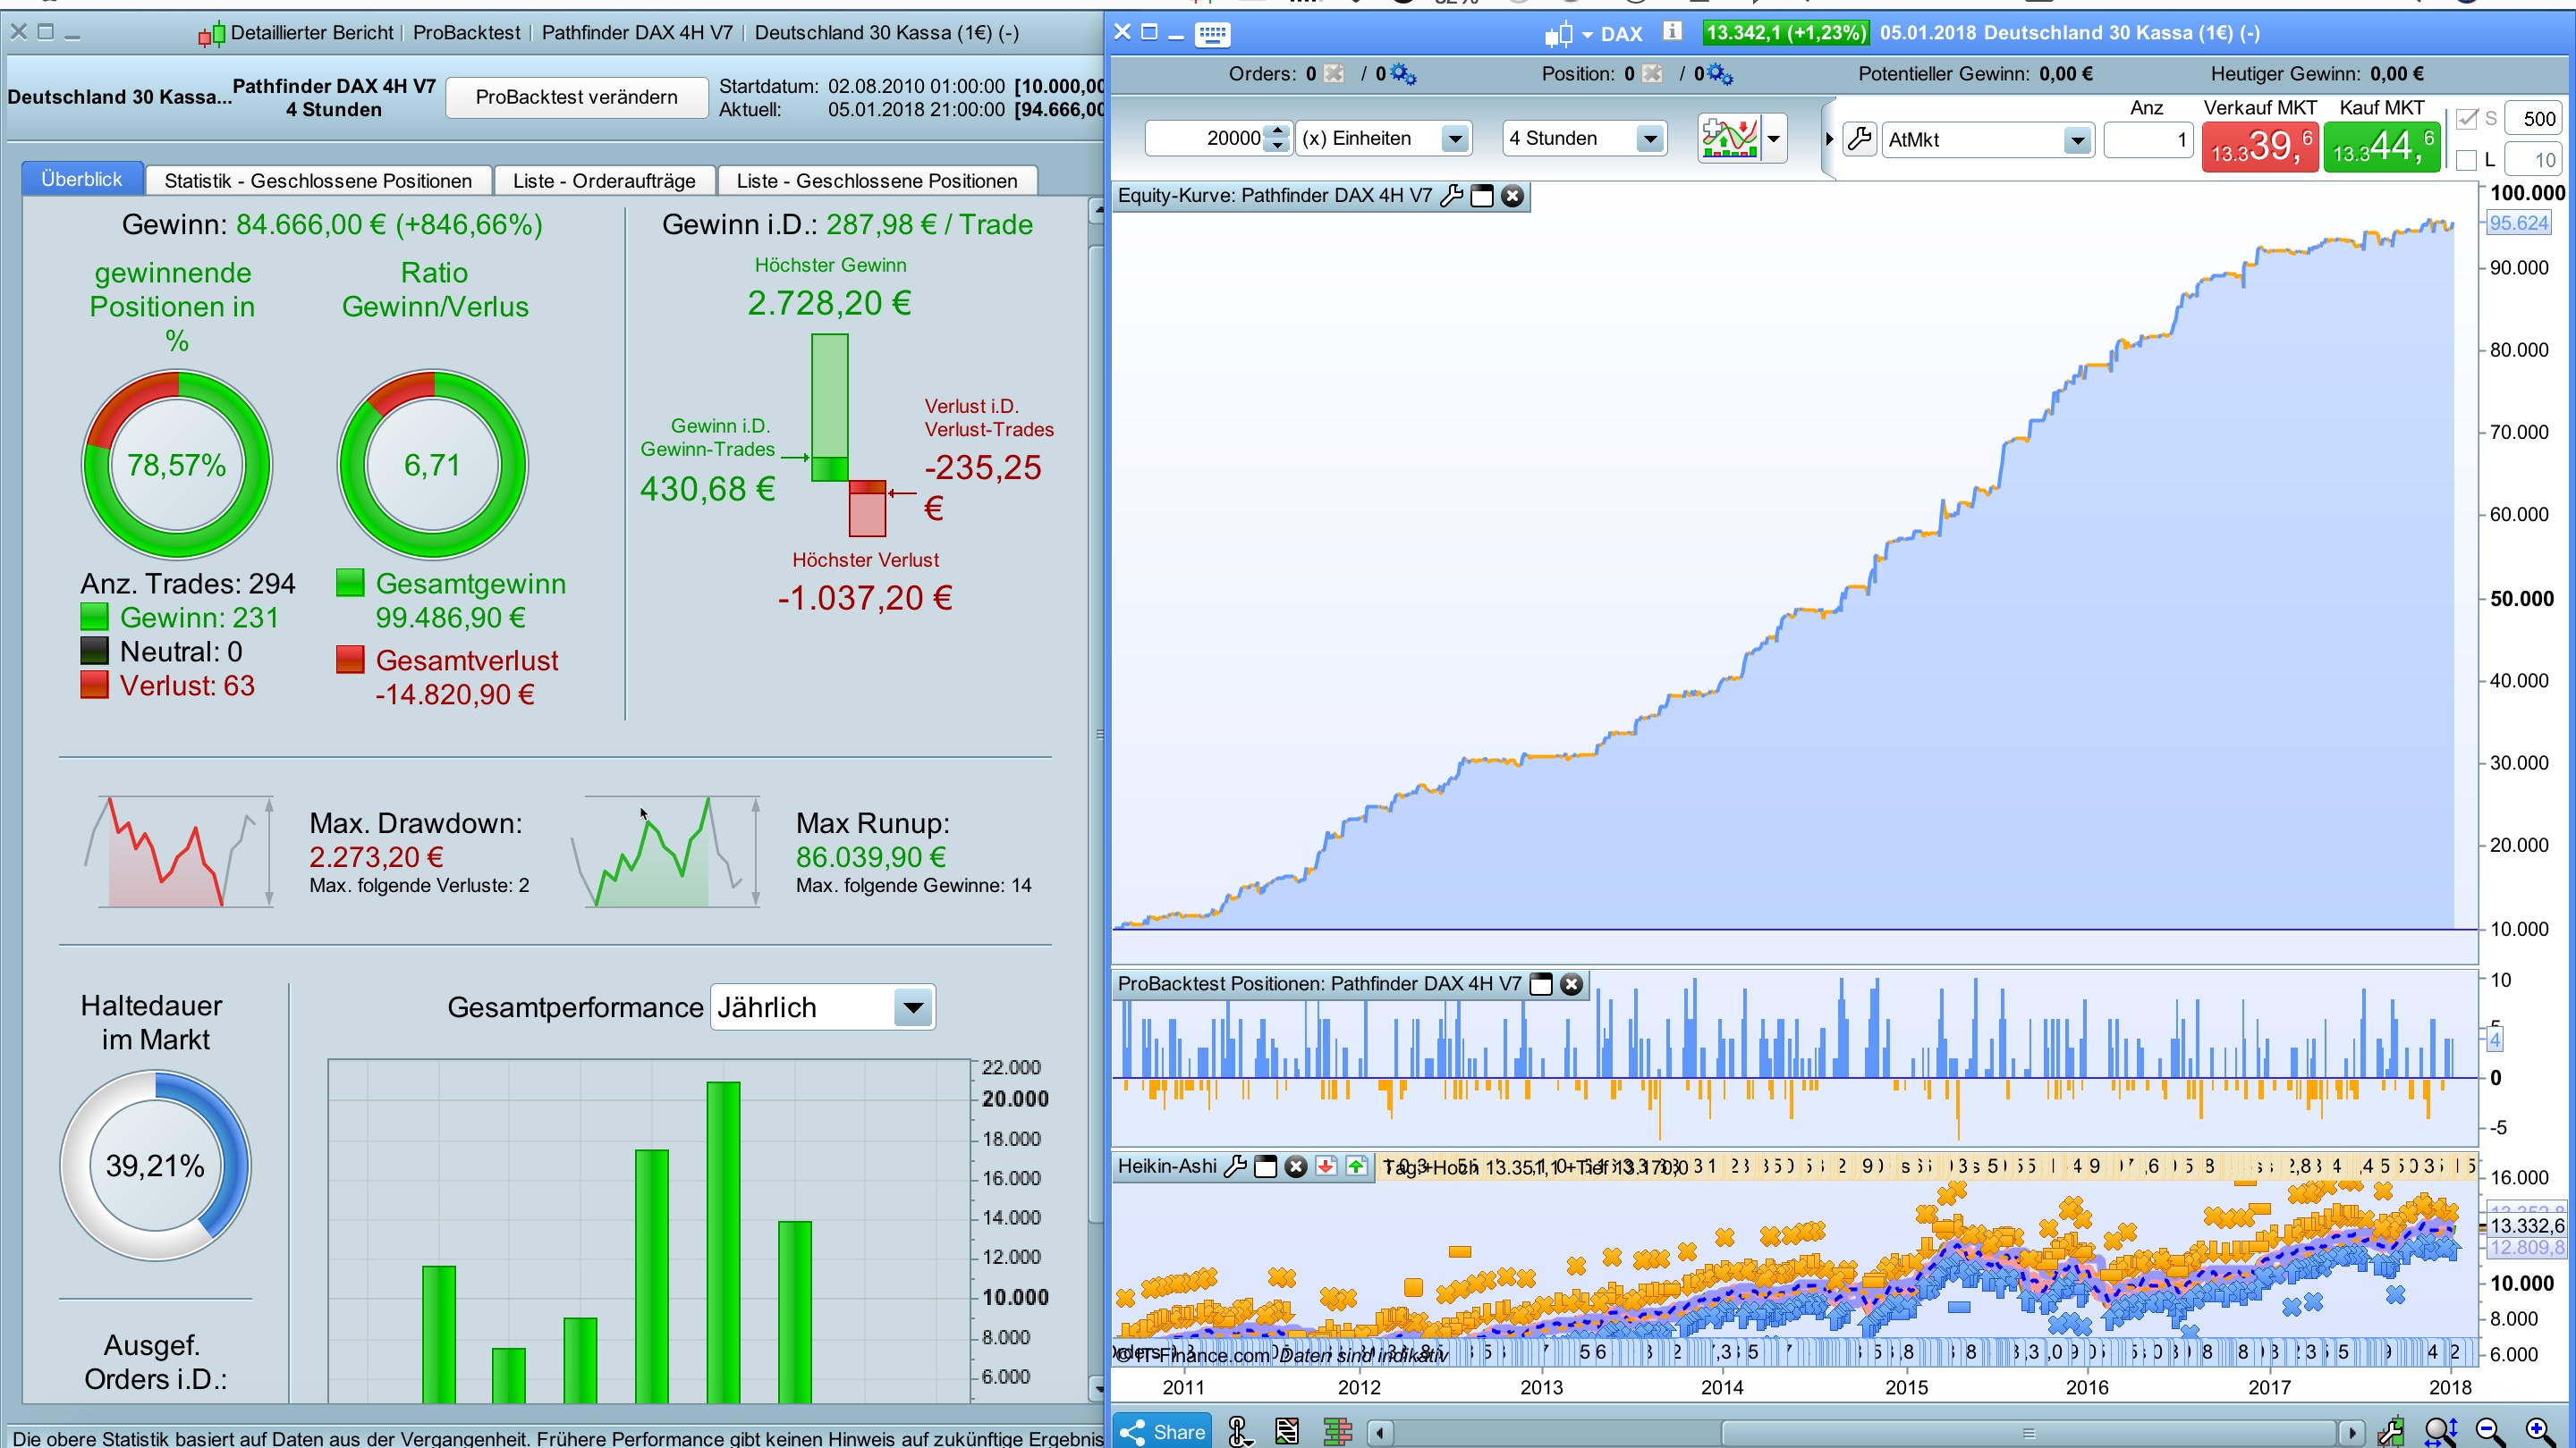Click the on-screen keyboard icon in chart titlebar
The image size is (2576, 1448).
pyautogui.click(x=1212, y=34)
